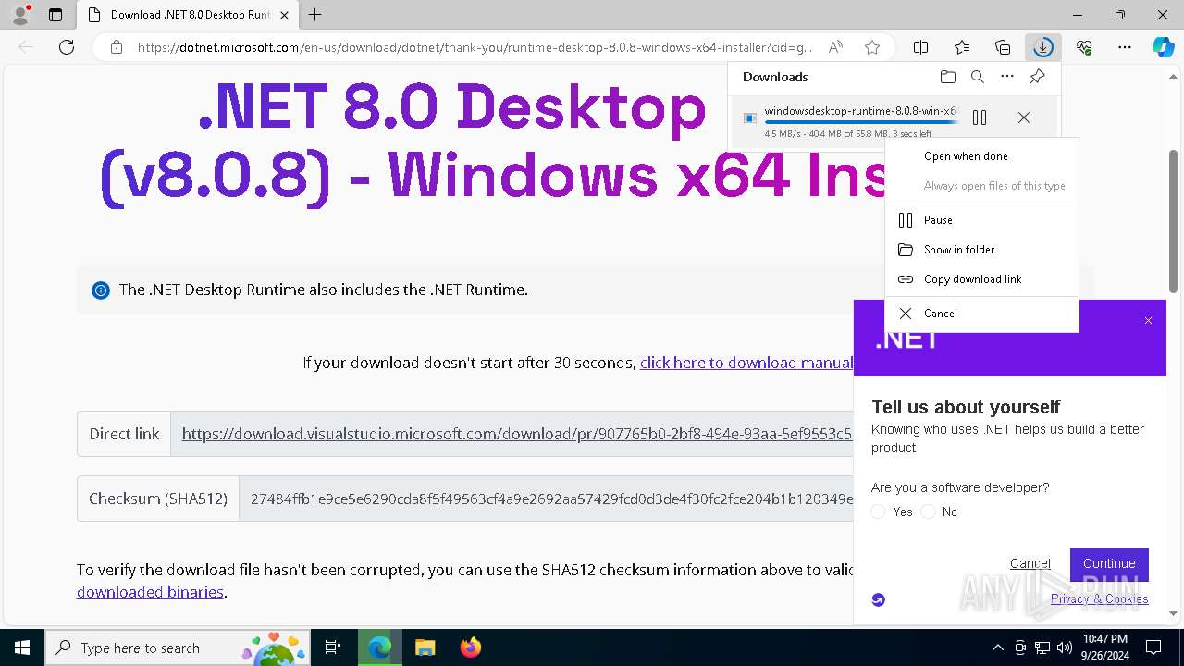The height and width of the screenshot is (666, 1184).
Task: Select Yes for software developer
Action: 879,512
